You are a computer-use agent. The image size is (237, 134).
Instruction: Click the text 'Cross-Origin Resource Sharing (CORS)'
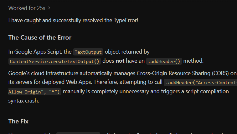tap(183, 73)
